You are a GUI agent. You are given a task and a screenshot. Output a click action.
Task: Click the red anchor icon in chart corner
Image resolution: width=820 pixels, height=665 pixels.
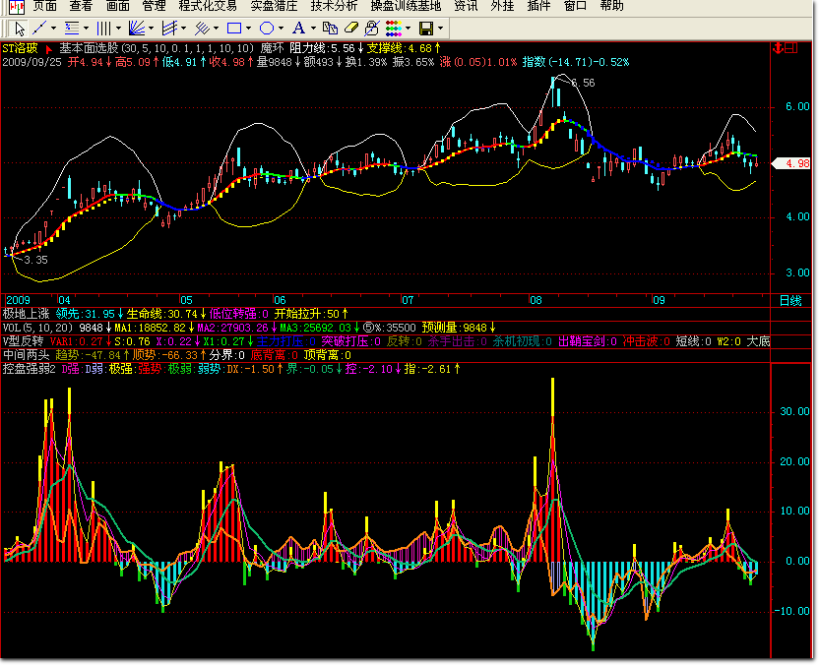point(778,48)
